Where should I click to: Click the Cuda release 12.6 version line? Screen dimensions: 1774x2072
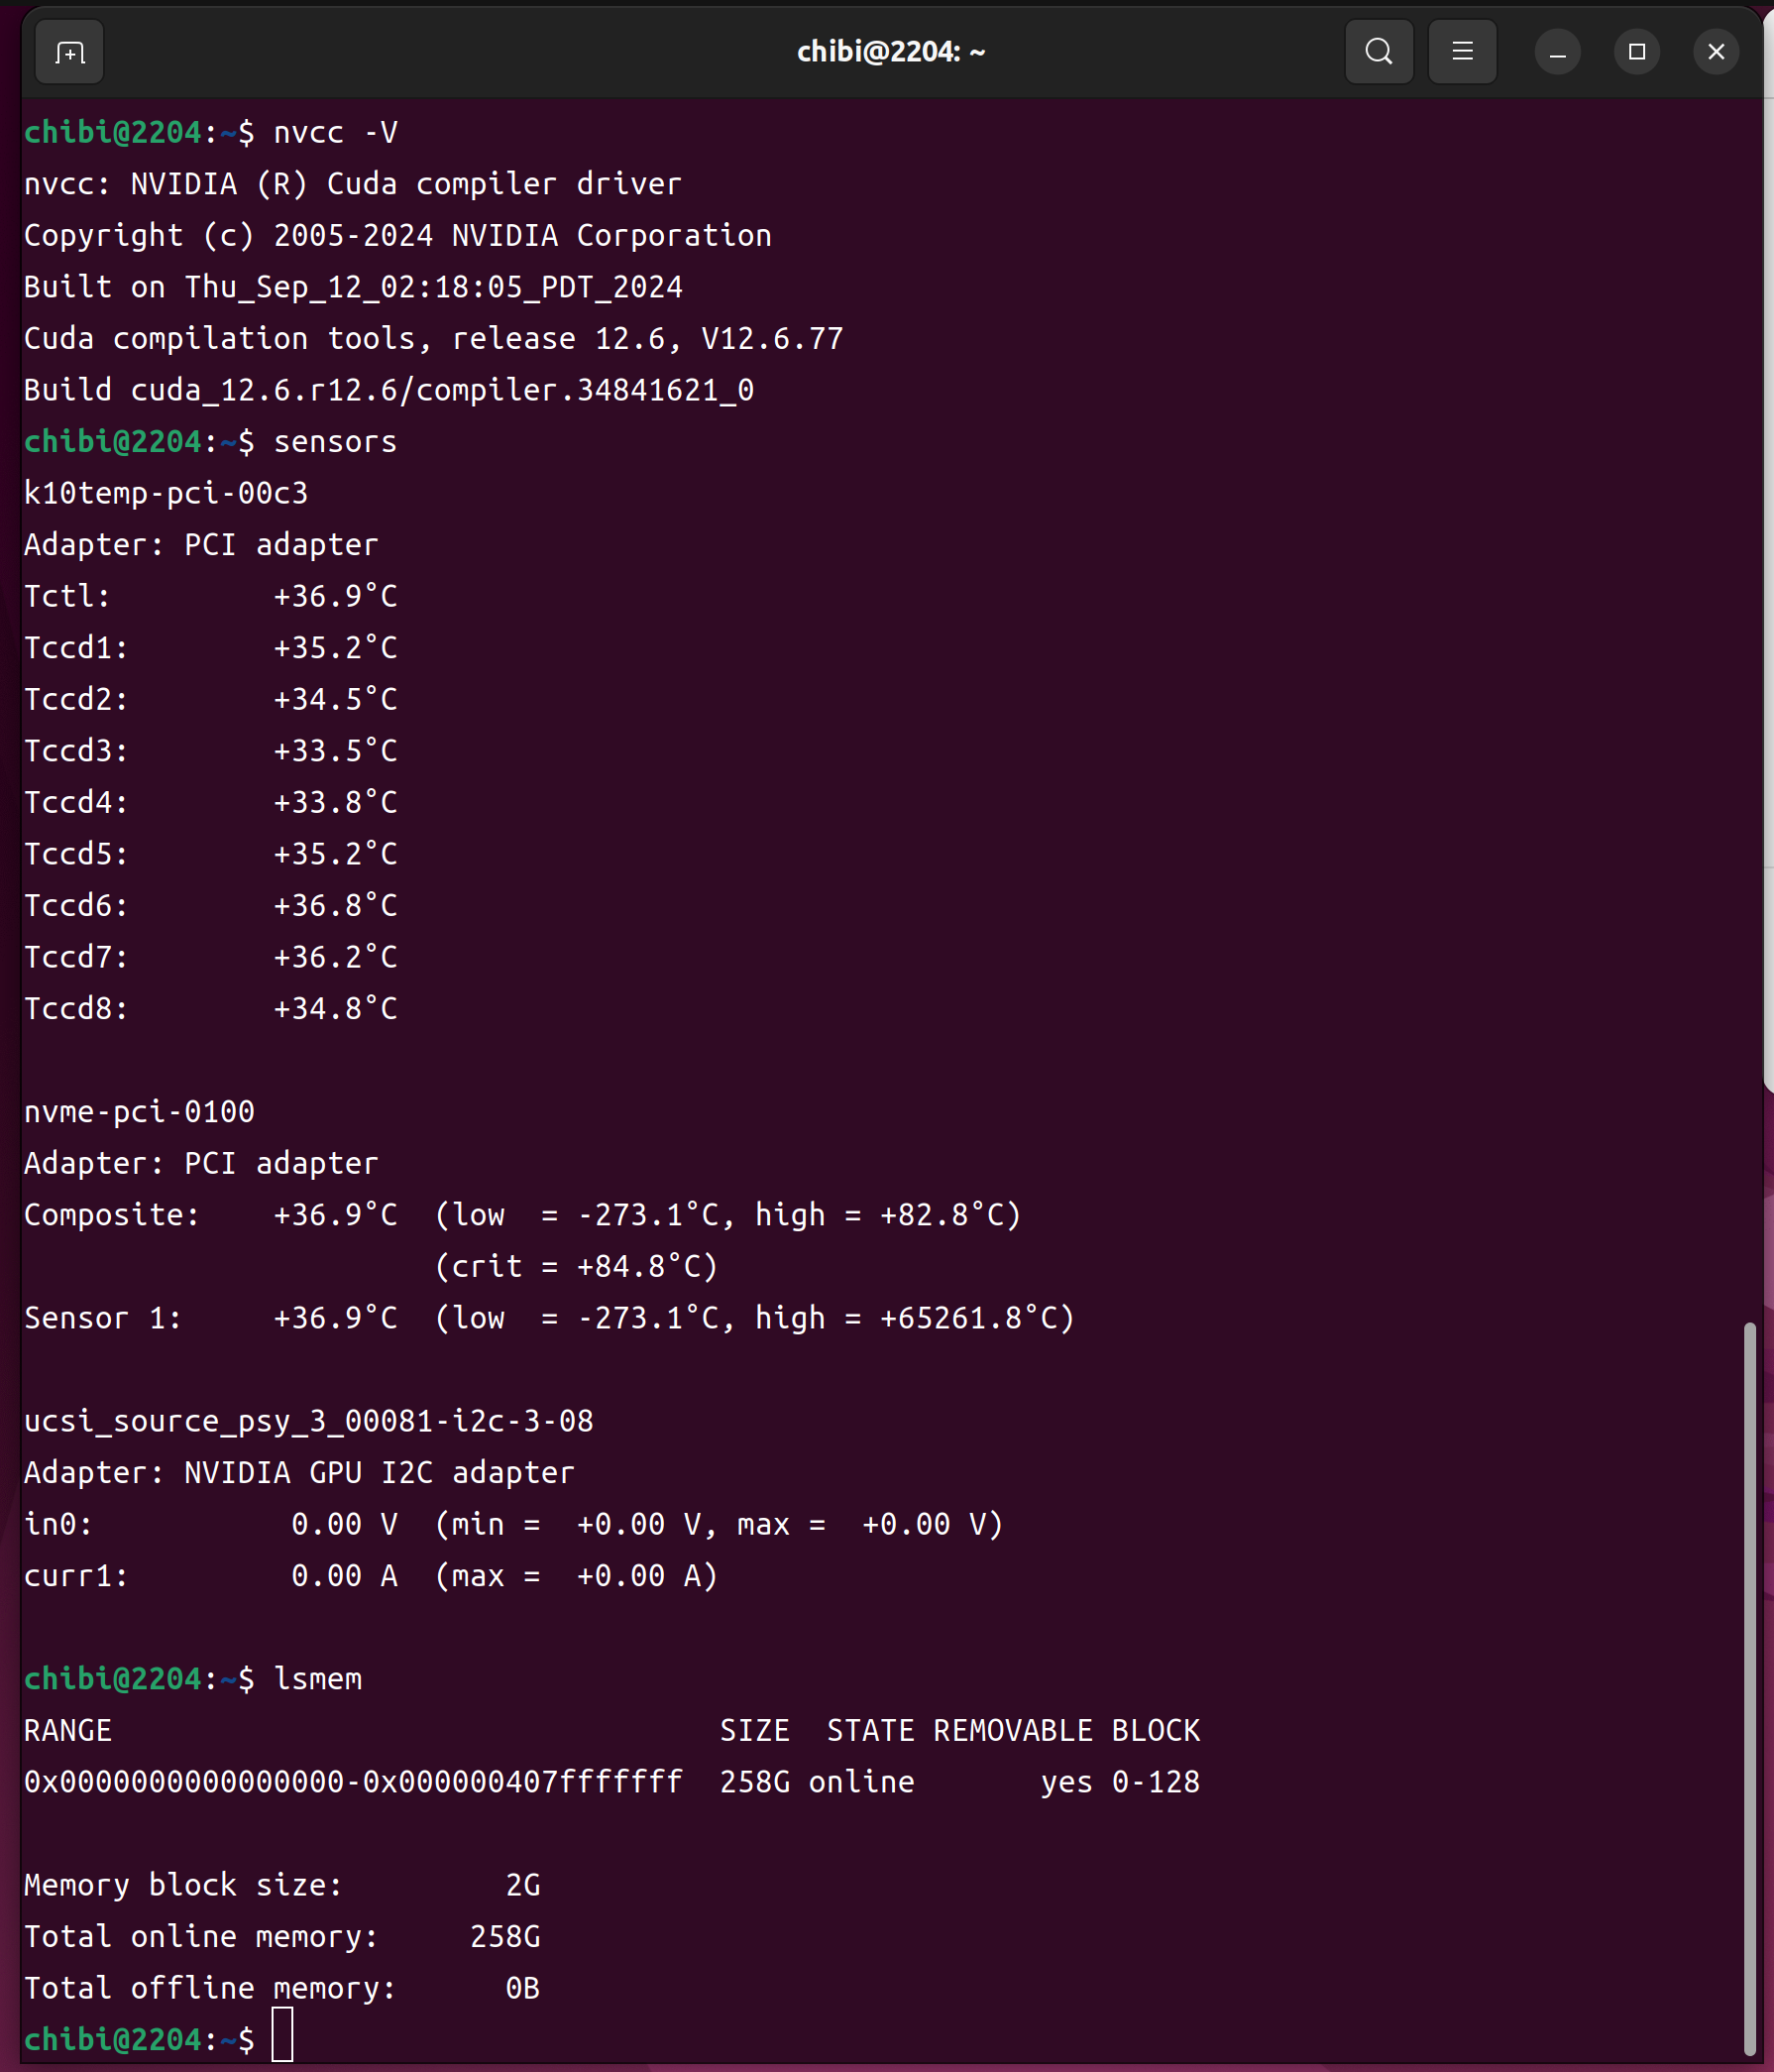coord(433,339)
